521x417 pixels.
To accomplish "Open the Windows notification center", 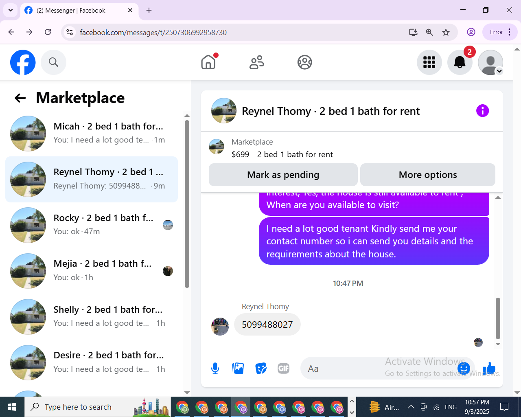I will pos(504,407).
